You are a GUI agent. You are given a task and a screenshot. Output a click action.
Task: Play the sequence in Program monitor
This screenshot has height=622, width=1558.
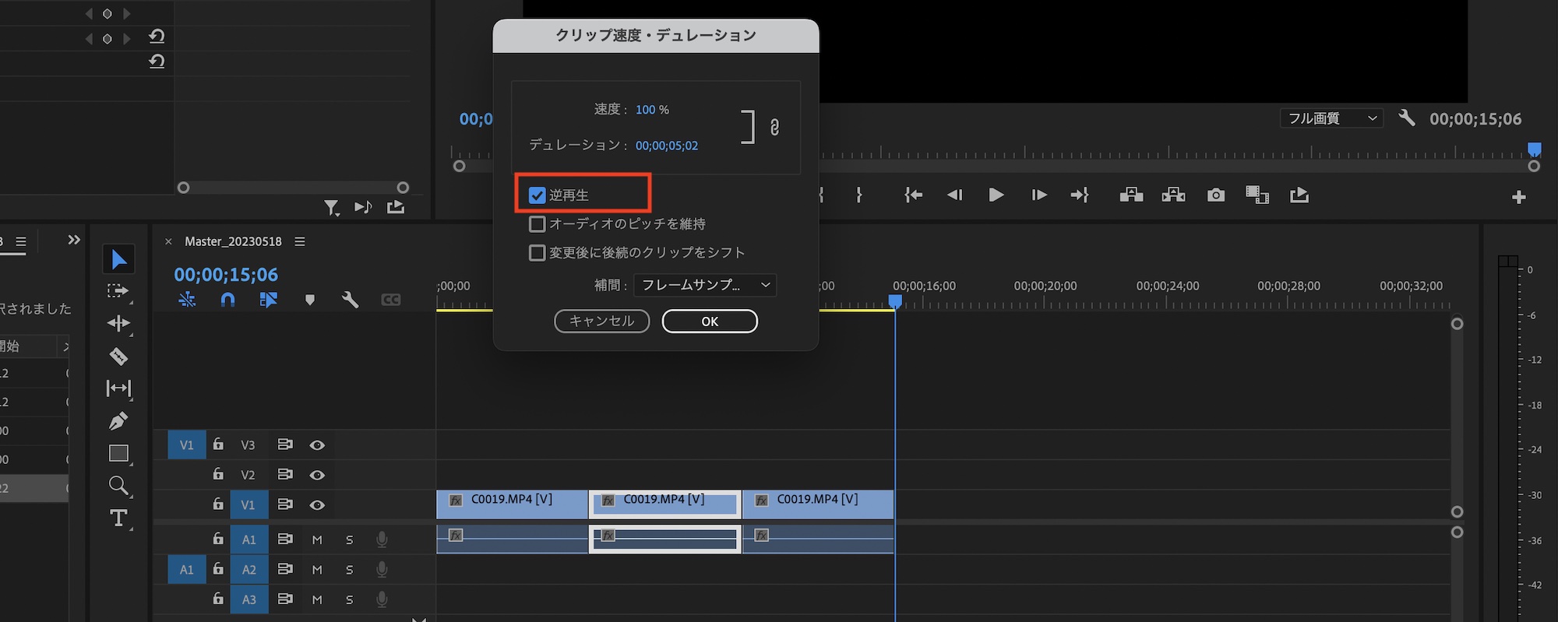click(996, 195)
